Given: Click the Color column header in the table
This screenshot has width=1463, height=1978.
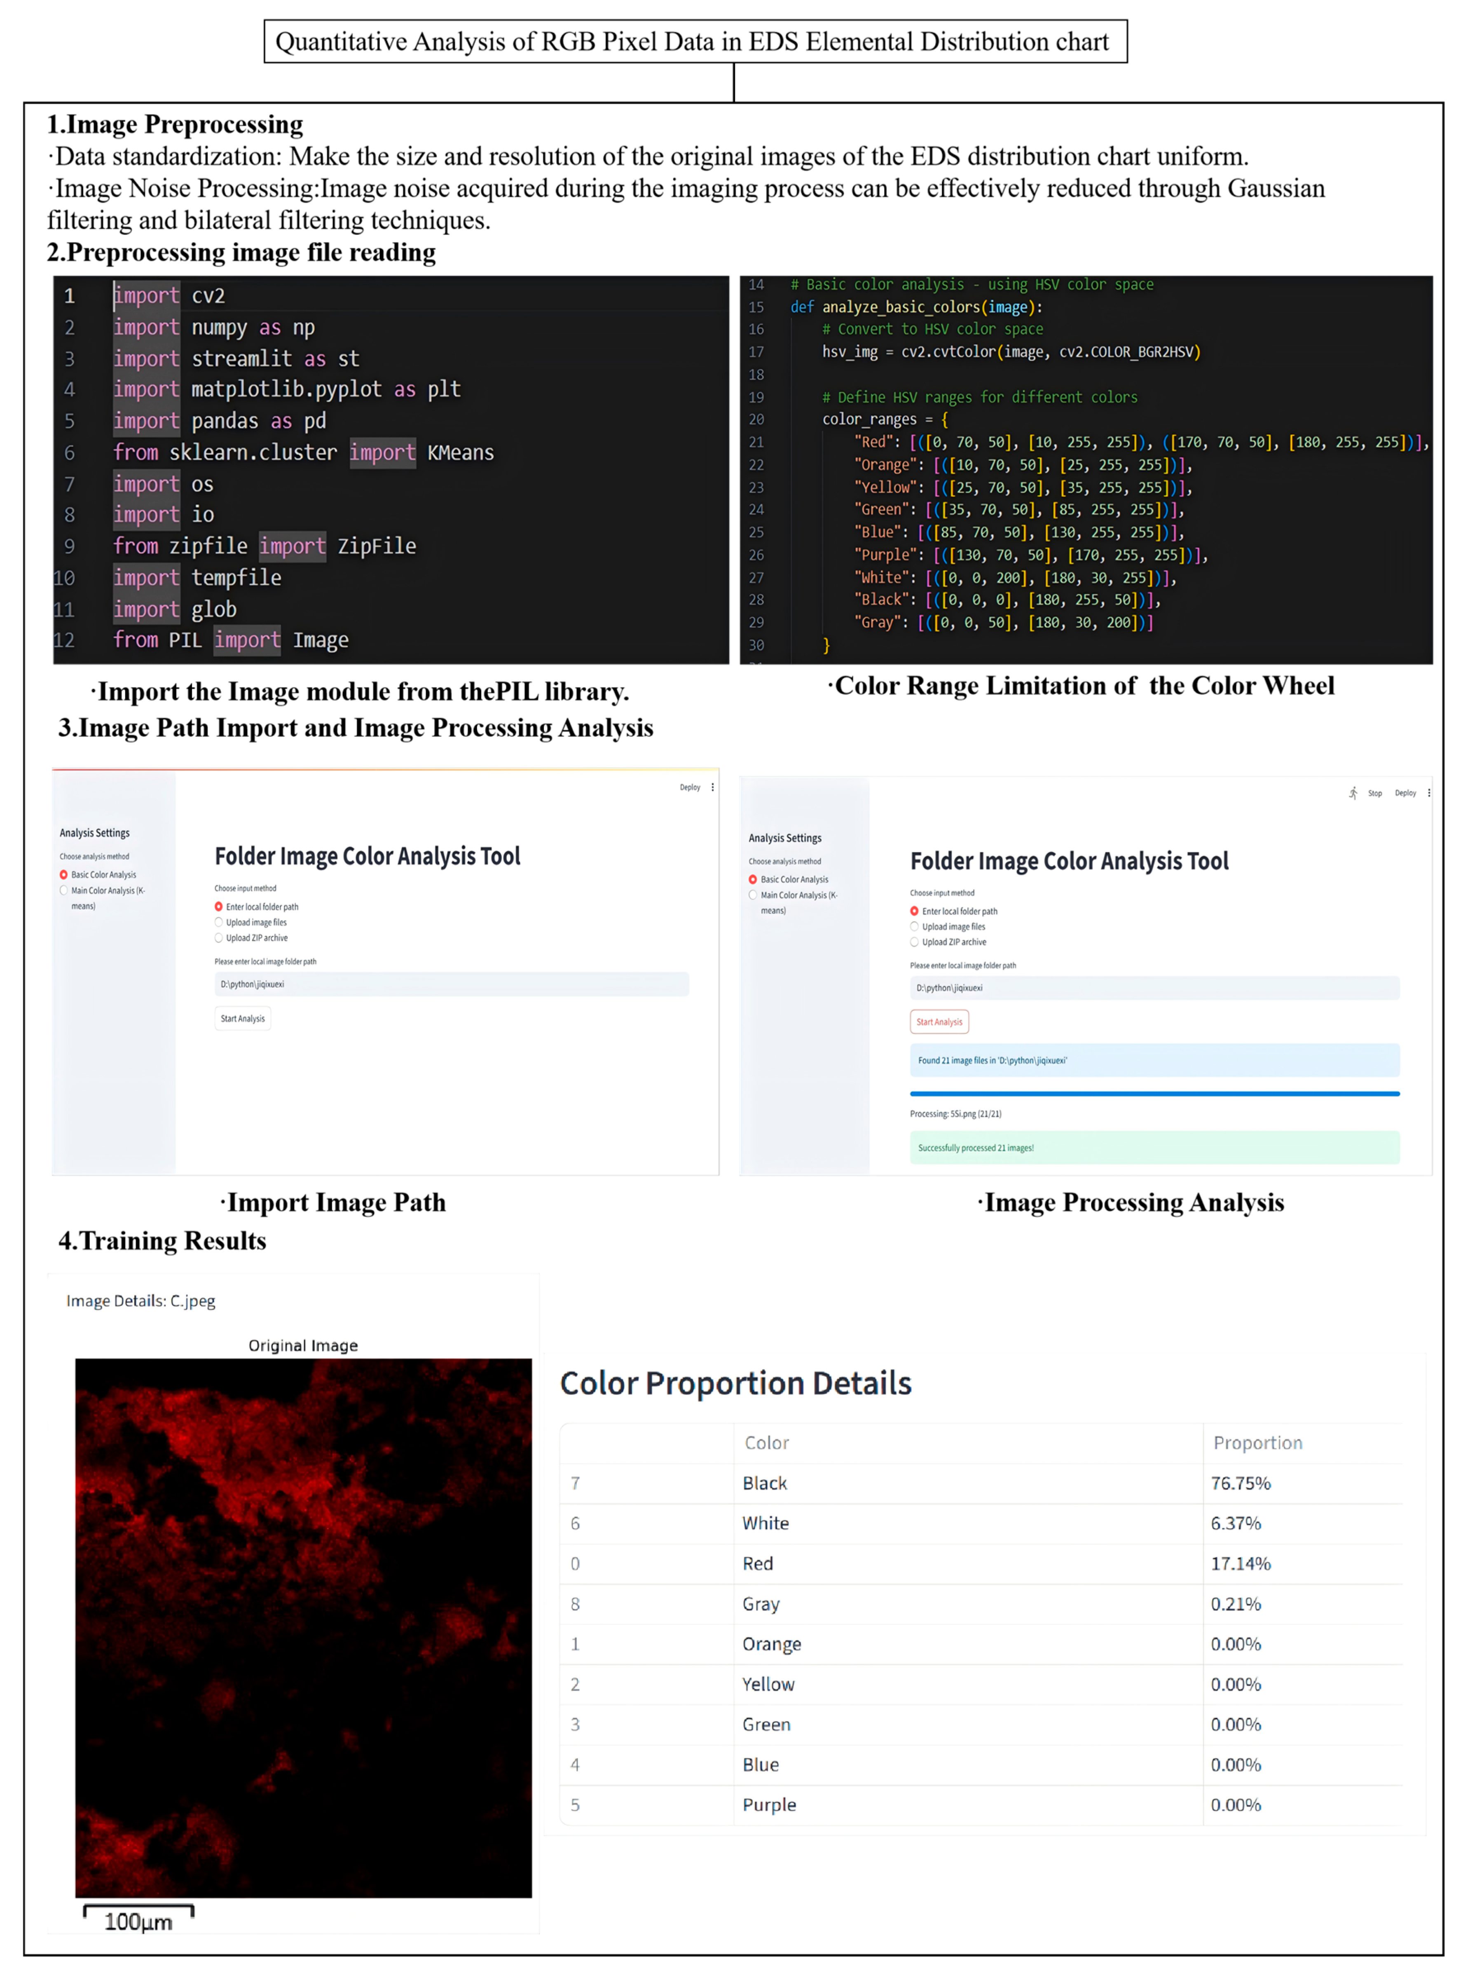Looking at the screenshot, I should point(766,1443).
